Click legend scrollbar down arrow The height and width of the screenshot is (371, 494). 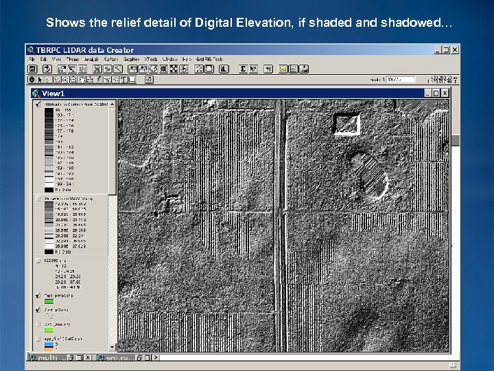pos(112,348)
